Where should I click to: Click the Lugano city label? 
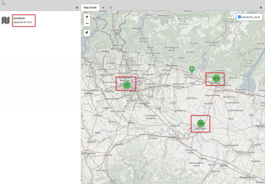click(x=115, y=30)
